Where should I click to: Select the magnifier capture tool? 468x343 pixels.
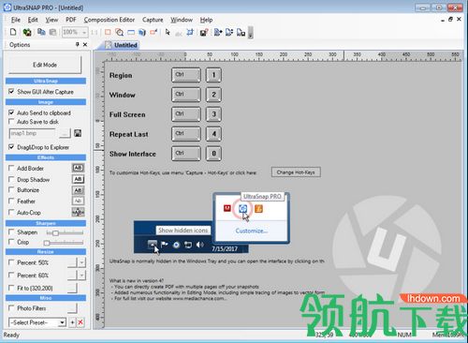119,32
